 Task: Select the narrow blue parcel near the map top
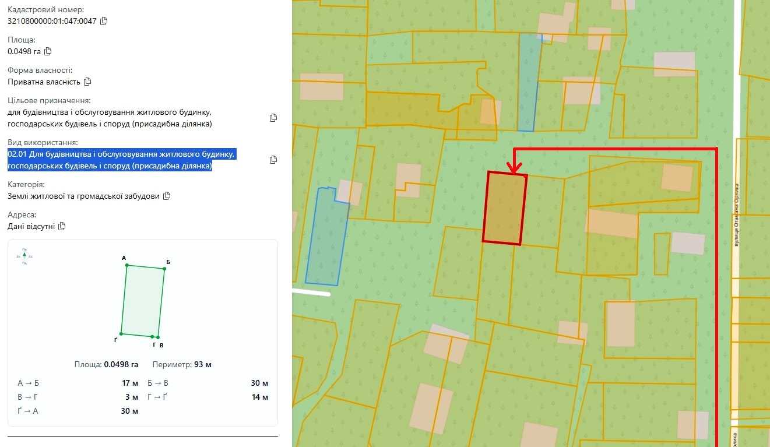point(529,82)
